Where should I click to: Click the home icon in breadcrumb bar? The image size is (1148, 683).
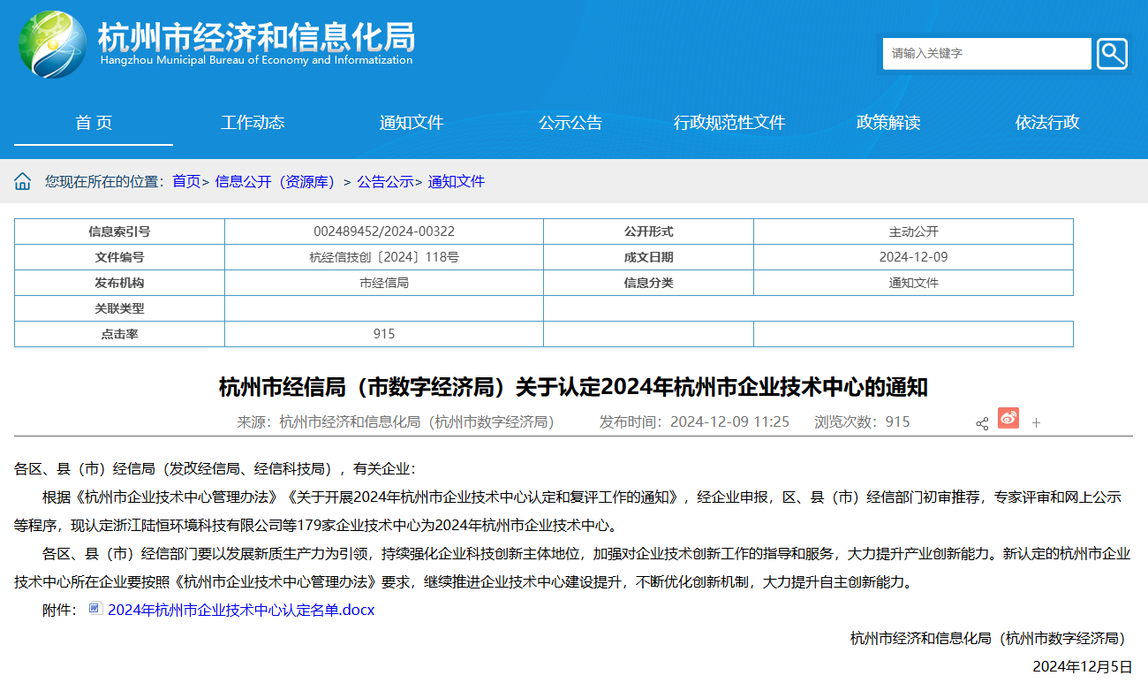(x=23, y=182)
